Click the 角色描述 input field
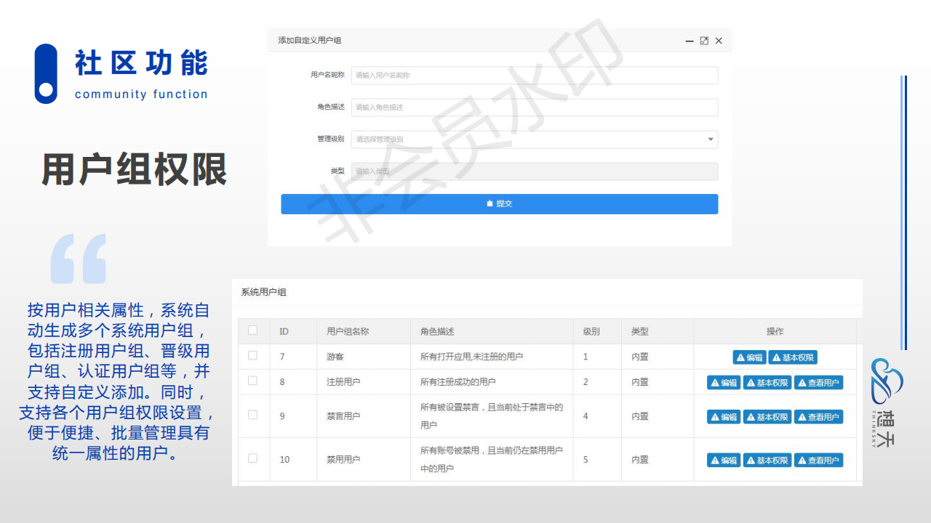The image size is (931, 523). (535, 108)
